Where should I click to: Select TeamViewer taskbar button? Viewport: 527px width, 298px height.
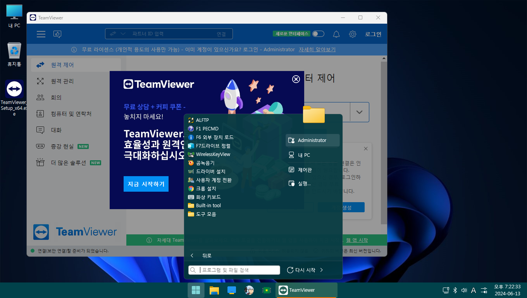[x=307, y=290]
